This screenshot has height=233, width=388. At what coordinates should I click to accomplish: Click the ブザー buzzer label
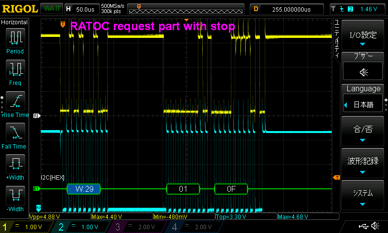tap(363, 56)
